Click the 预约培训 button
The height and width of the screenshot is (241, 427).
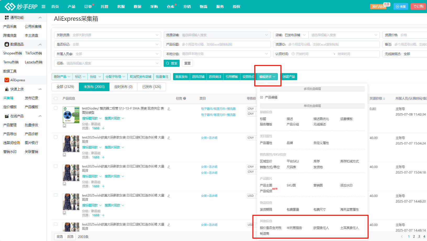[x=378, y=7]
